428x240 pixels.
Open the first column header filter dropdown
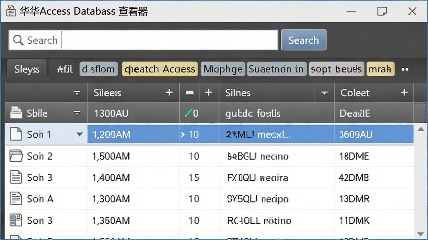77,93
